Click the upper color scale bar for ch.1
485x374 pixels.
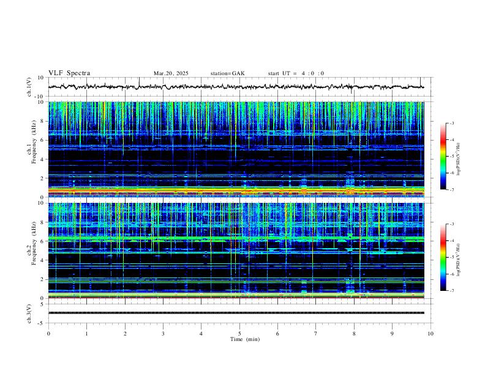pos(443,156)
